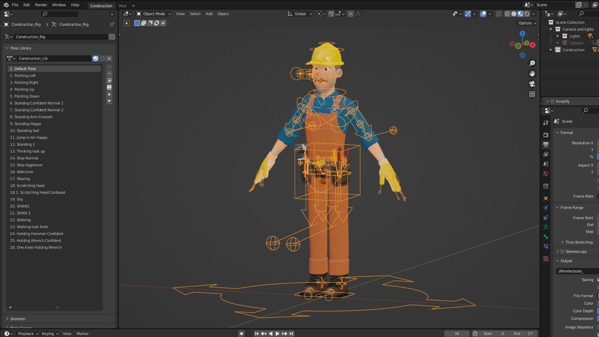
Task: Open the World properties globe icon
Action: (546, 173)
